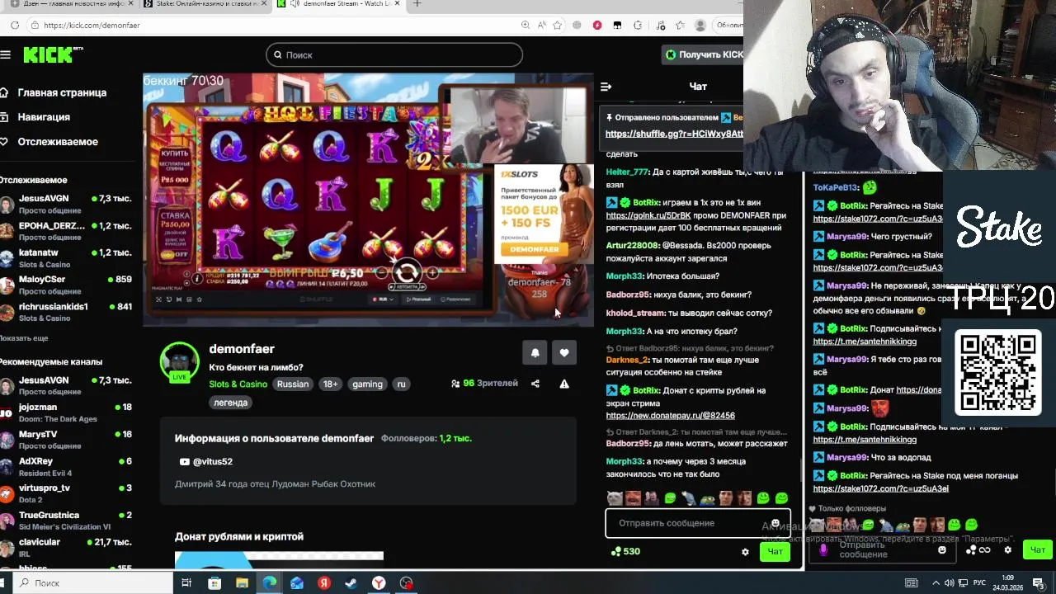Screen dimensions: 1056x594
Task: Open emoji picker in the right chat input
Action: pos(942,549)
